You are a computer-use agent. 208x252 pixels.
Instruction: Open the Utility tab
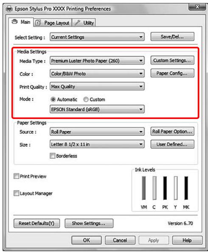84,23
